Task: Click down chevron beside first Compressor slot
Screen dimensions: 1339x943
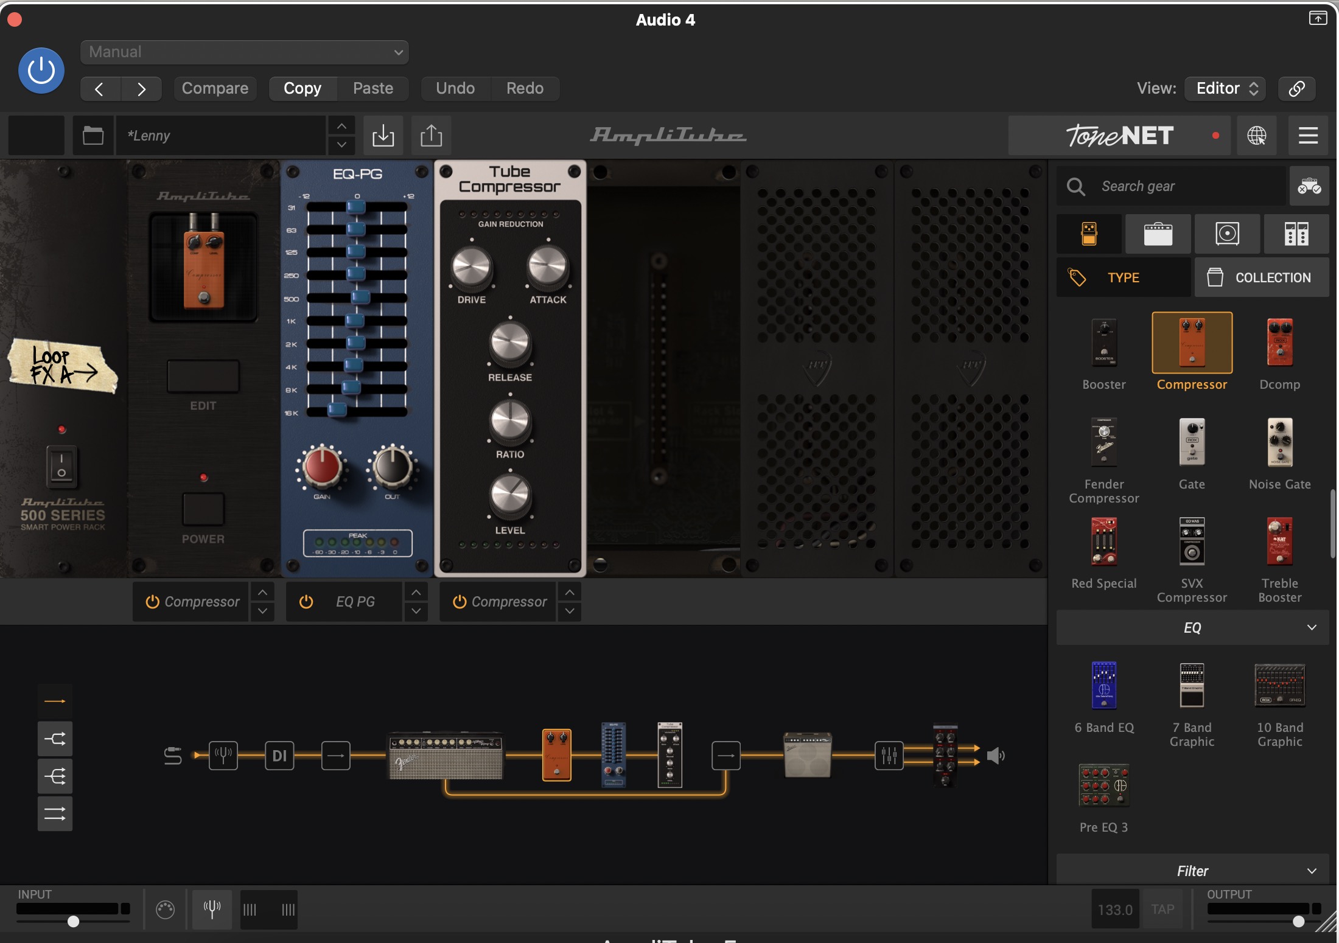Action: 262,611
